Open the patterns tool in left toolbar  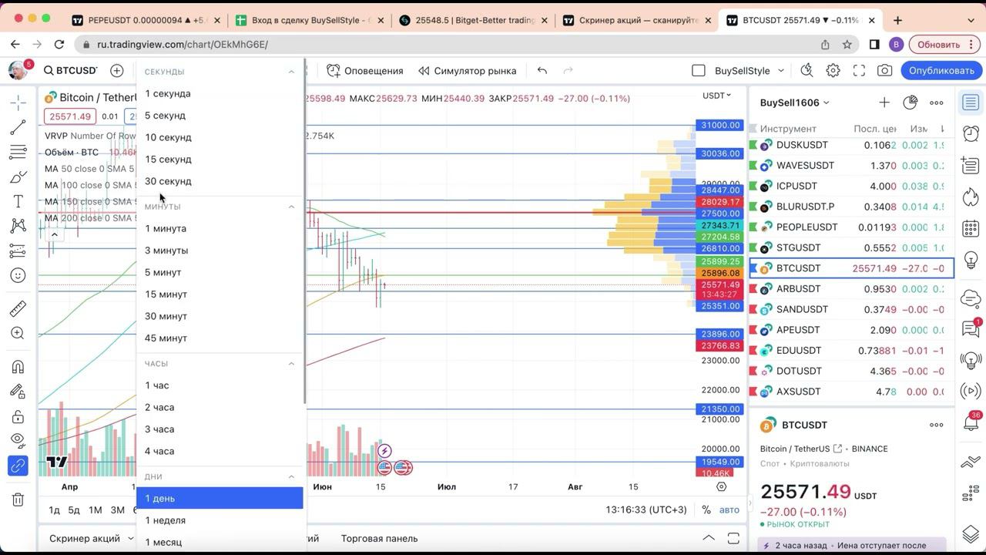(x=18, y=226)
